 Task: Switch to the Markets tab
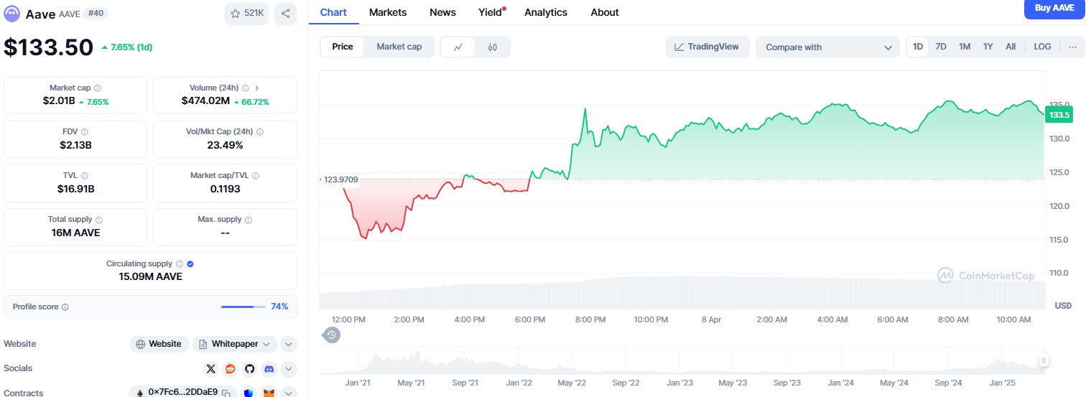(x=388, y=12)
